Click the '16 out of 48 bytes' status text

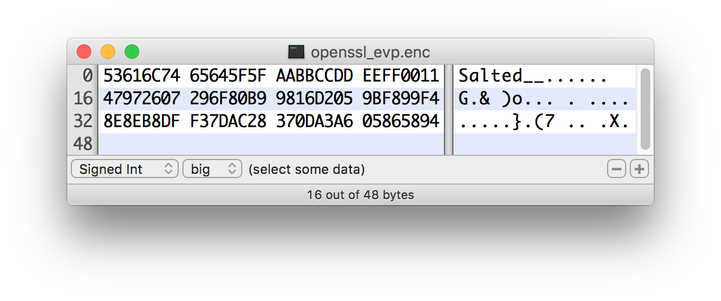(360, 195)
